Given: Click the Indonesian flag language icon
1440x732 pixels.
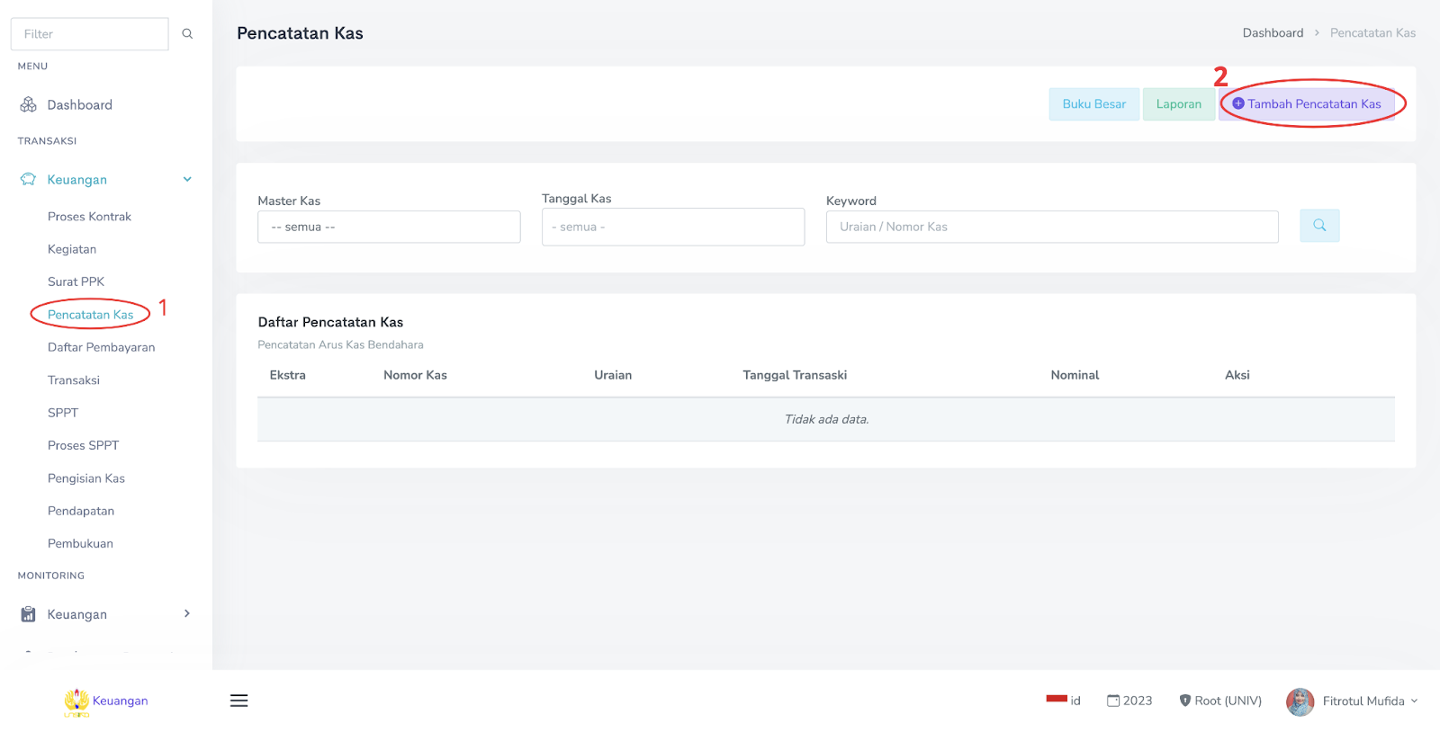Looking at the screenshot, I should pyautogui.click(x=1057, y=699).
